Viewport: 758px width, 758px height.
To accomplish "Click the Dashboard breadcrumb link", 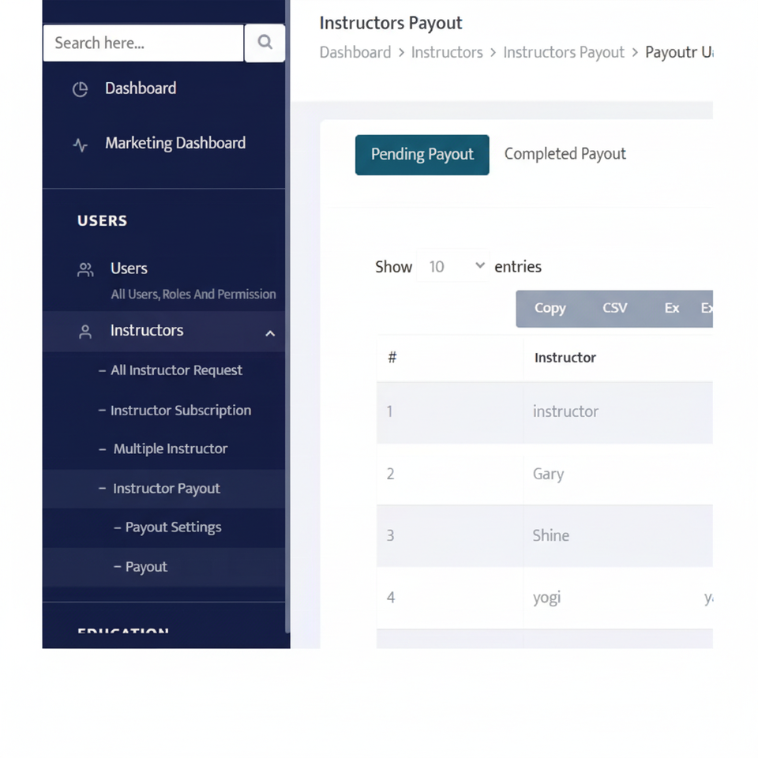I will click(x=355, y=53).
